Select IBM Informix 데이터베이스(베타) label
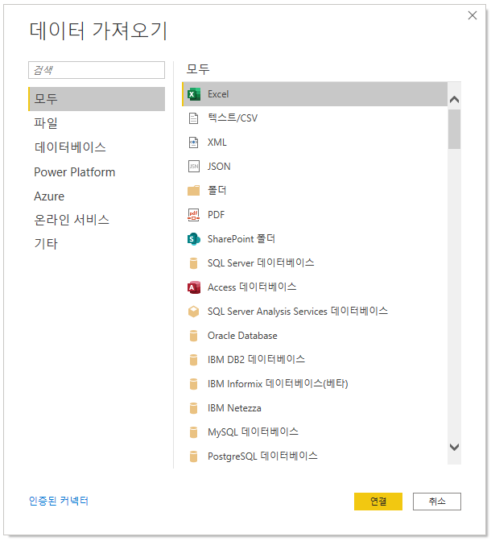Viewport: 491px width, 541px height. [278, 384]
